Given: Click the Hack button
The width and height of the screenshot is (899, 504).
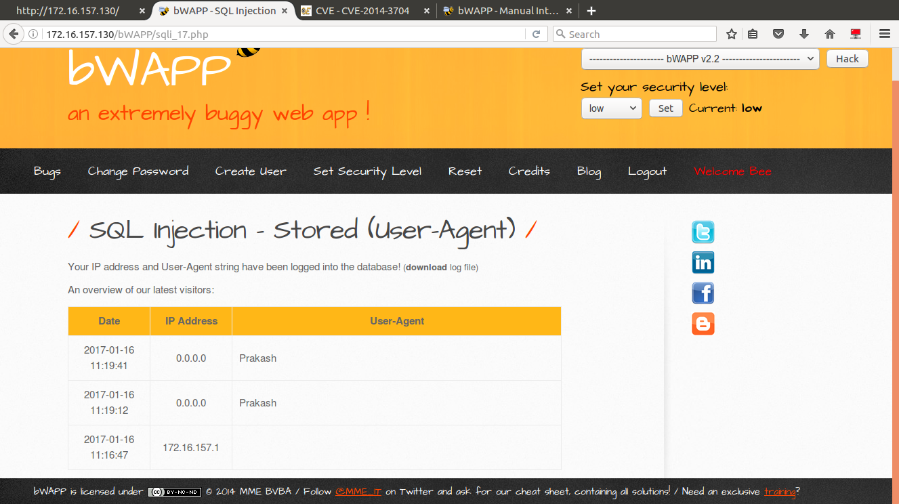Looking at the screenshot, I should tap(846, 58).
